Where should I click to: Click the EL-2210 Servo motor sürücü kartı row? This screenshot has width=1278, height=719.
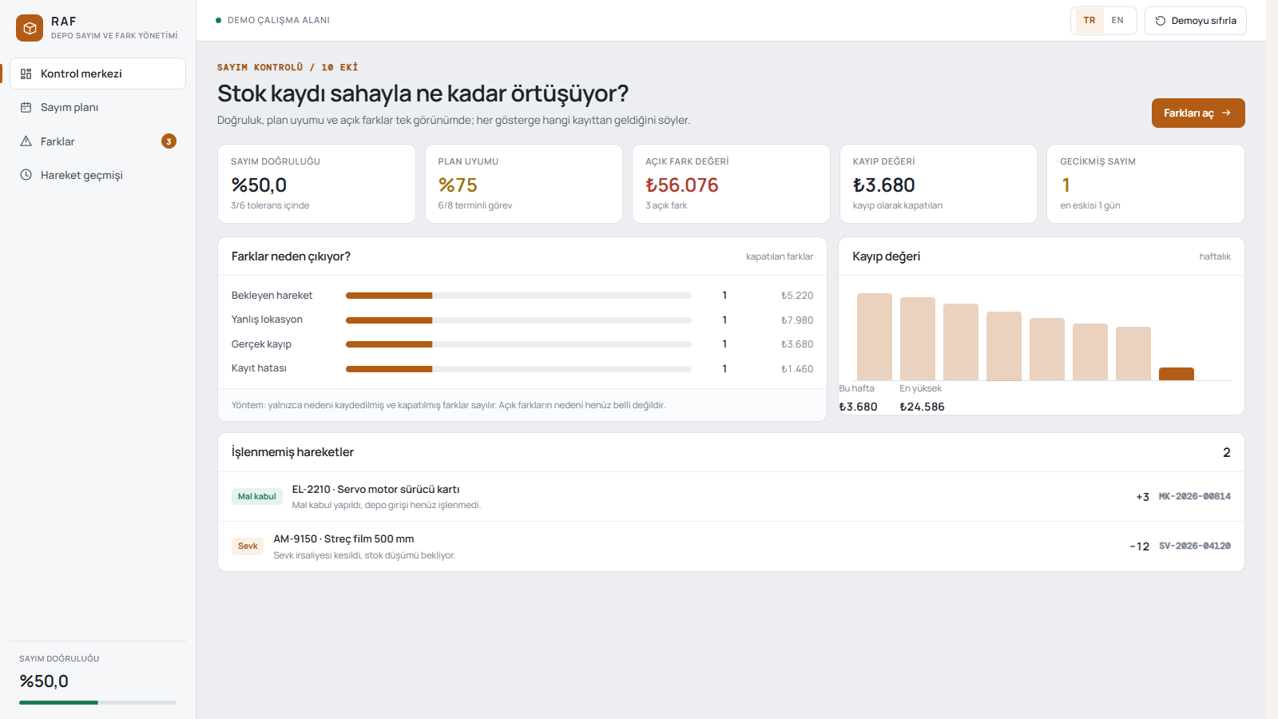(731, 497)
